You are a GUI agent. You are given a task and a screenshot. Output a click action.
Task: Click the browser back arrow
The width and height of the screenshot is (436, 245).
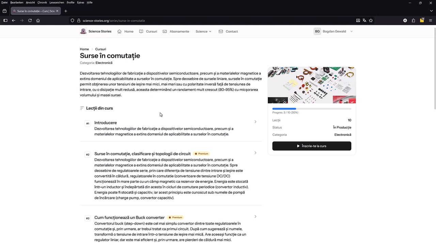[14, 20]
